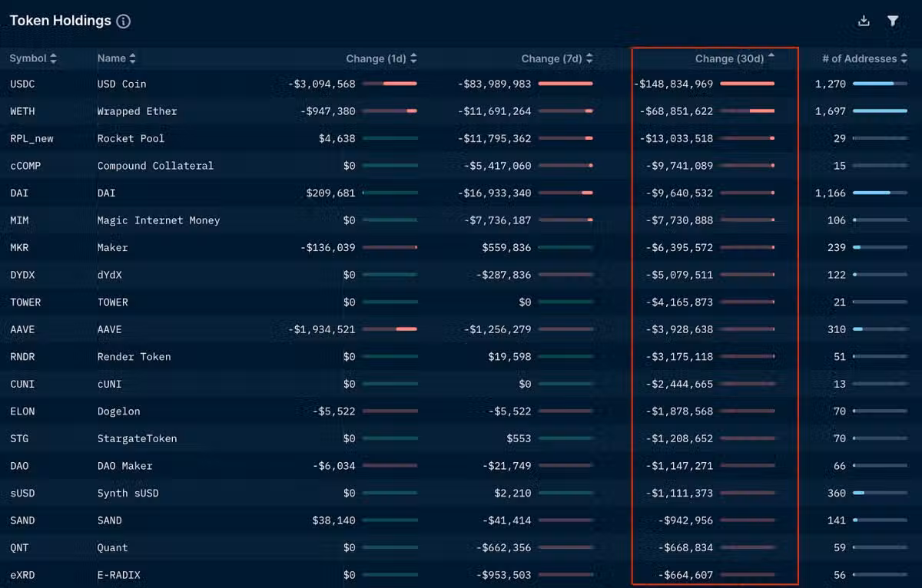
Task: Click the Magic Internet Money name
Action: point(158,220)
